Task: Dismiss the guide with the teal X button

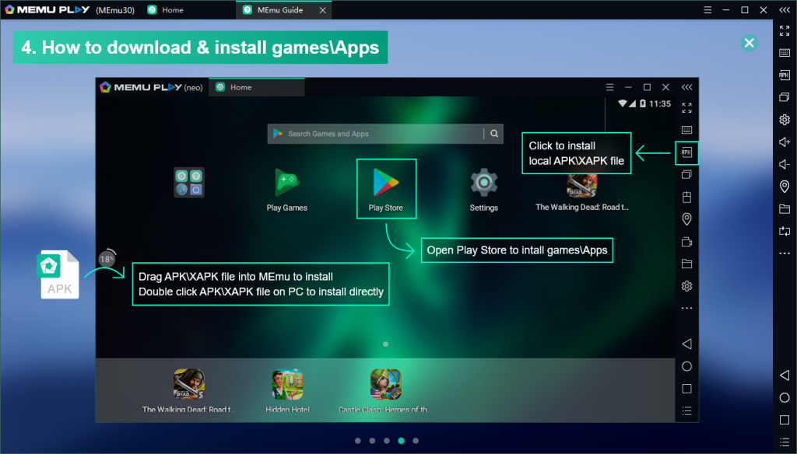Action: pyautogui.click(x=749, y=43)
